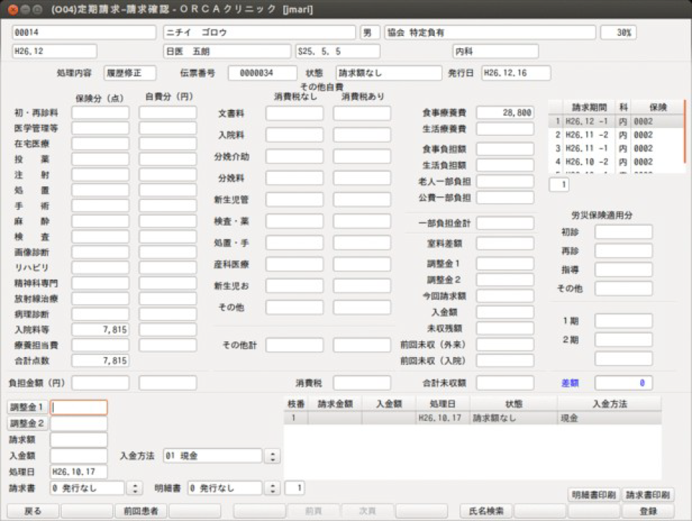692x521 pixels.
Task: Click the 発行日 field H26.12.16
Action: click(x=516, y=73)
